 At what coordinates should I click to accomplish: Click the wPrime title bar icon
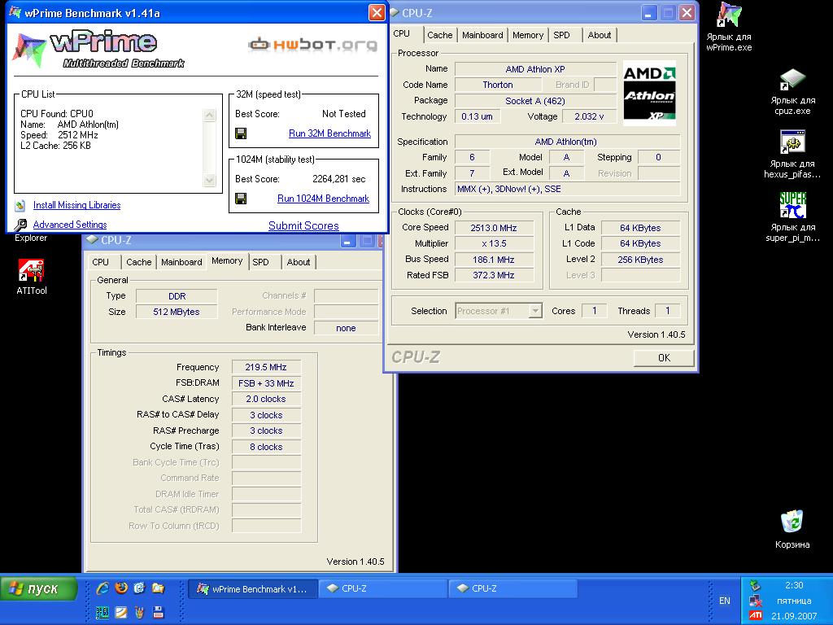click(15, 12)
